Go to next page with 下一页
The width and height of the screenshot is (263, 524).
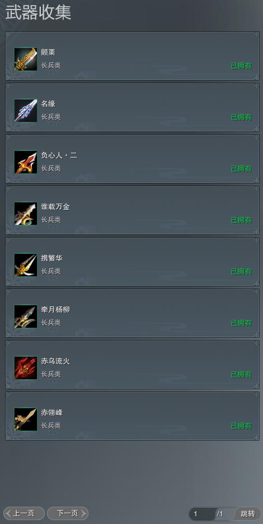[x=68, y=513]
